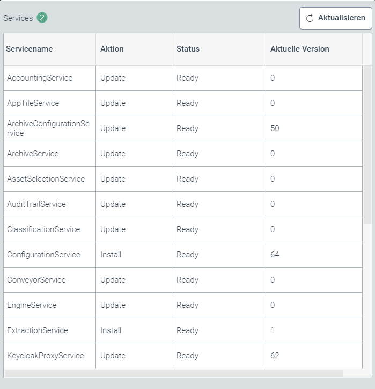Screen dimensions: 375x389
Task: Click Install action for ExtractionService
Action: pos(111,330)
